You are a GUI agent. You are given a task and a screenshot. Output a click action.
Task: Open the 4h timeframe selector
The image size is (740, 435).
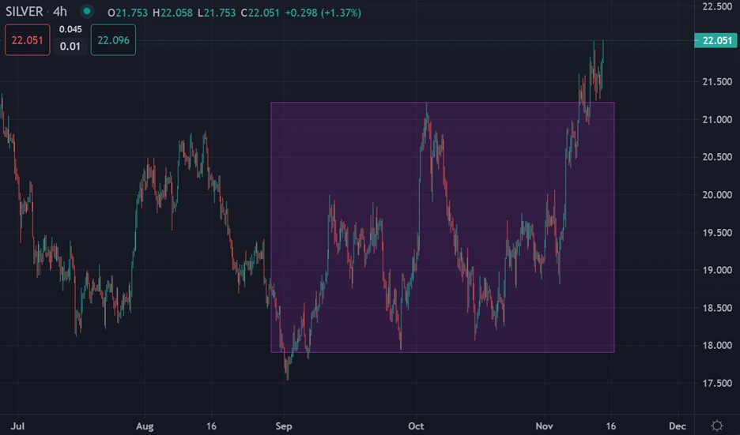pyautogui.click(x=60, y=11)
